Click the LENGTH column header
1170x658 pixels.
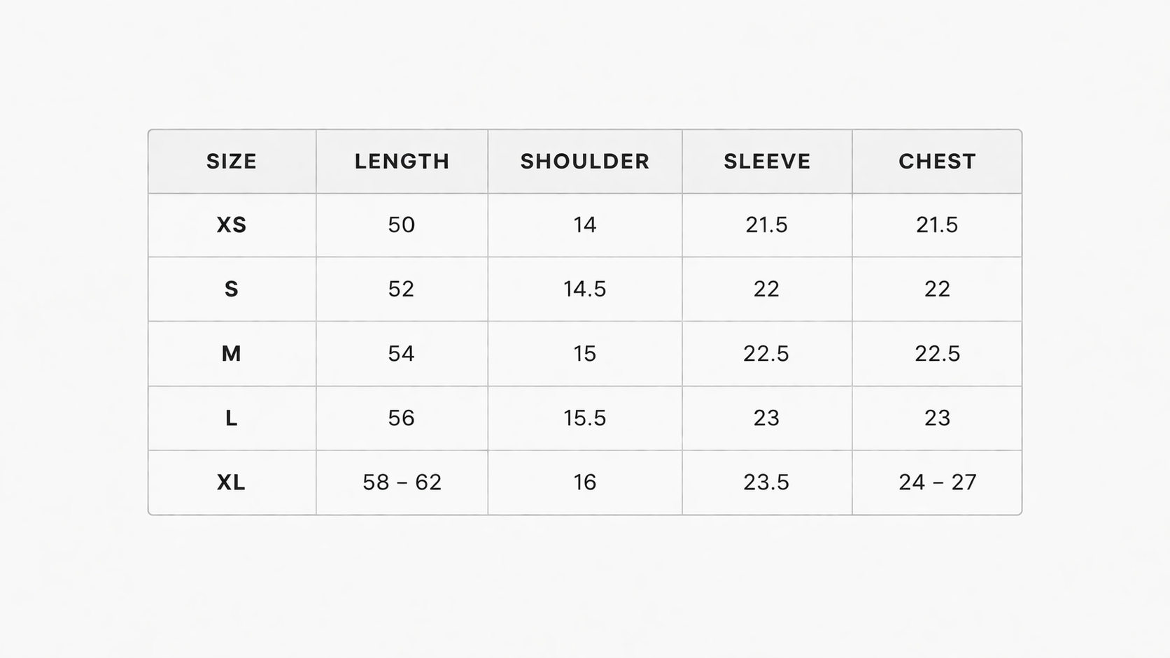[402, 162]
